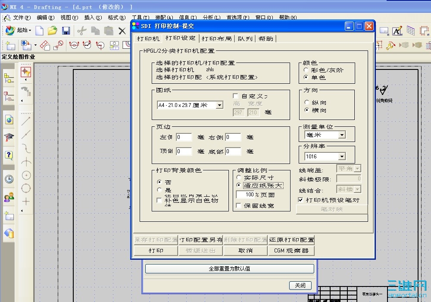Click the 取消 cancel button

pyautogui.click(x=246, y=251)
